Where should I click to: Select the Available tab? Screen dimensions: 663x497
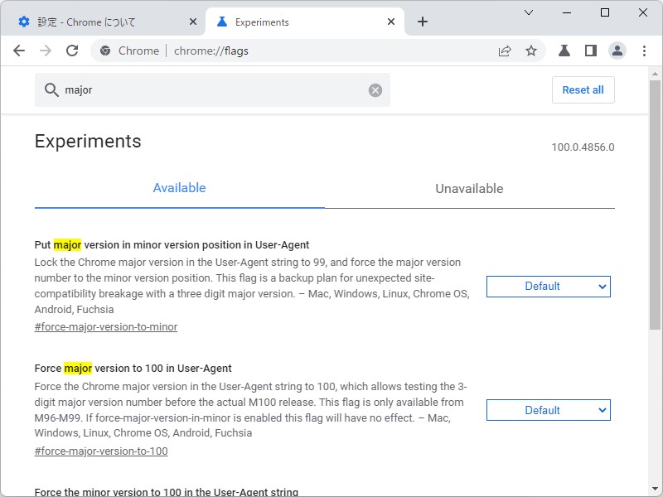click(179, 188)
